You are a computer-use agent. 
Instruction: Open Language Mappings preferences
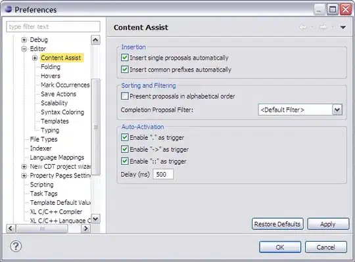point(57,158)
